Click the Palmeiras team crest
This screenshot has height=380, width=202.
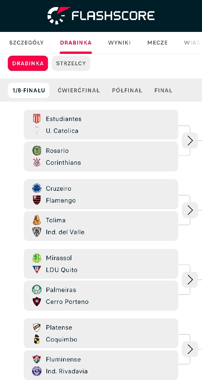click(37, 289)
